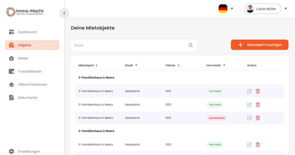Click the Deine Mietobjekte heading
The image size is (295, 155).
(x=92, y=28)
